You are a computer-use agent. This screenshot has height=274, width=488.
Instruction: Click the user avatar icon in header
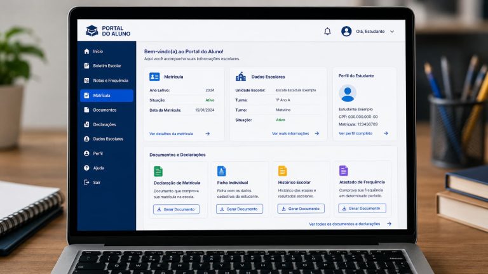346,31
